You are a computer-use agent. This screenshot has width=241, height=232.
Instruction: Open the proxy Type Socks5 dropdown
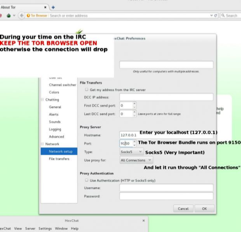tap(131, 152)
